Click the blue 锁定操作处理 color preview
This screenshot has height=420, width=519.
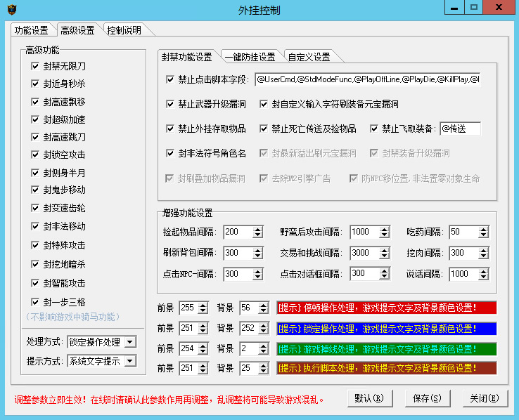(387, 329)
